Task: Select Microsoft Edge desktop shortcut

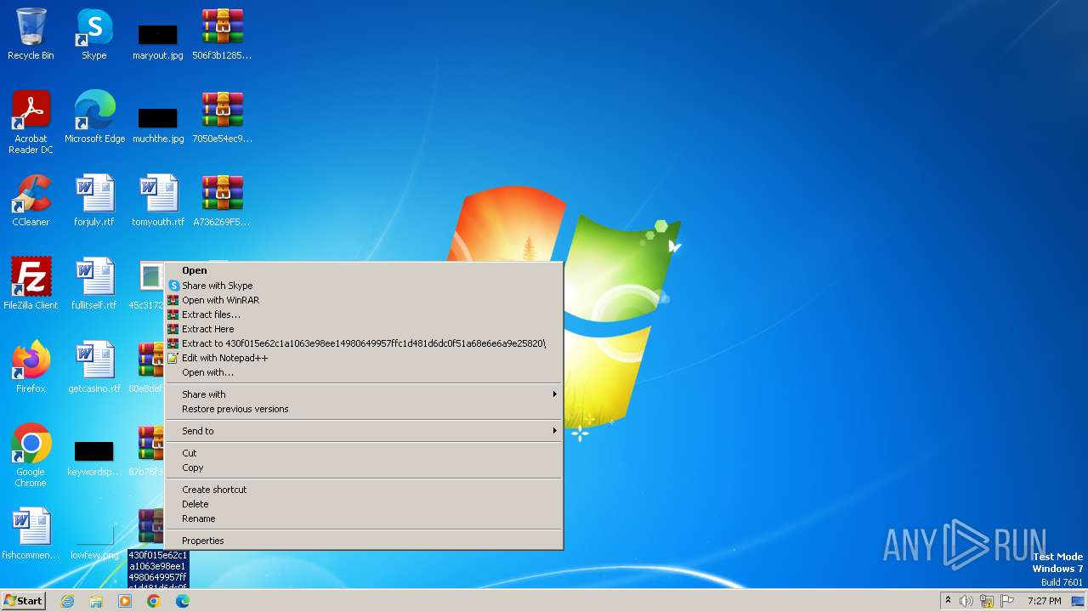Action: 94,117
